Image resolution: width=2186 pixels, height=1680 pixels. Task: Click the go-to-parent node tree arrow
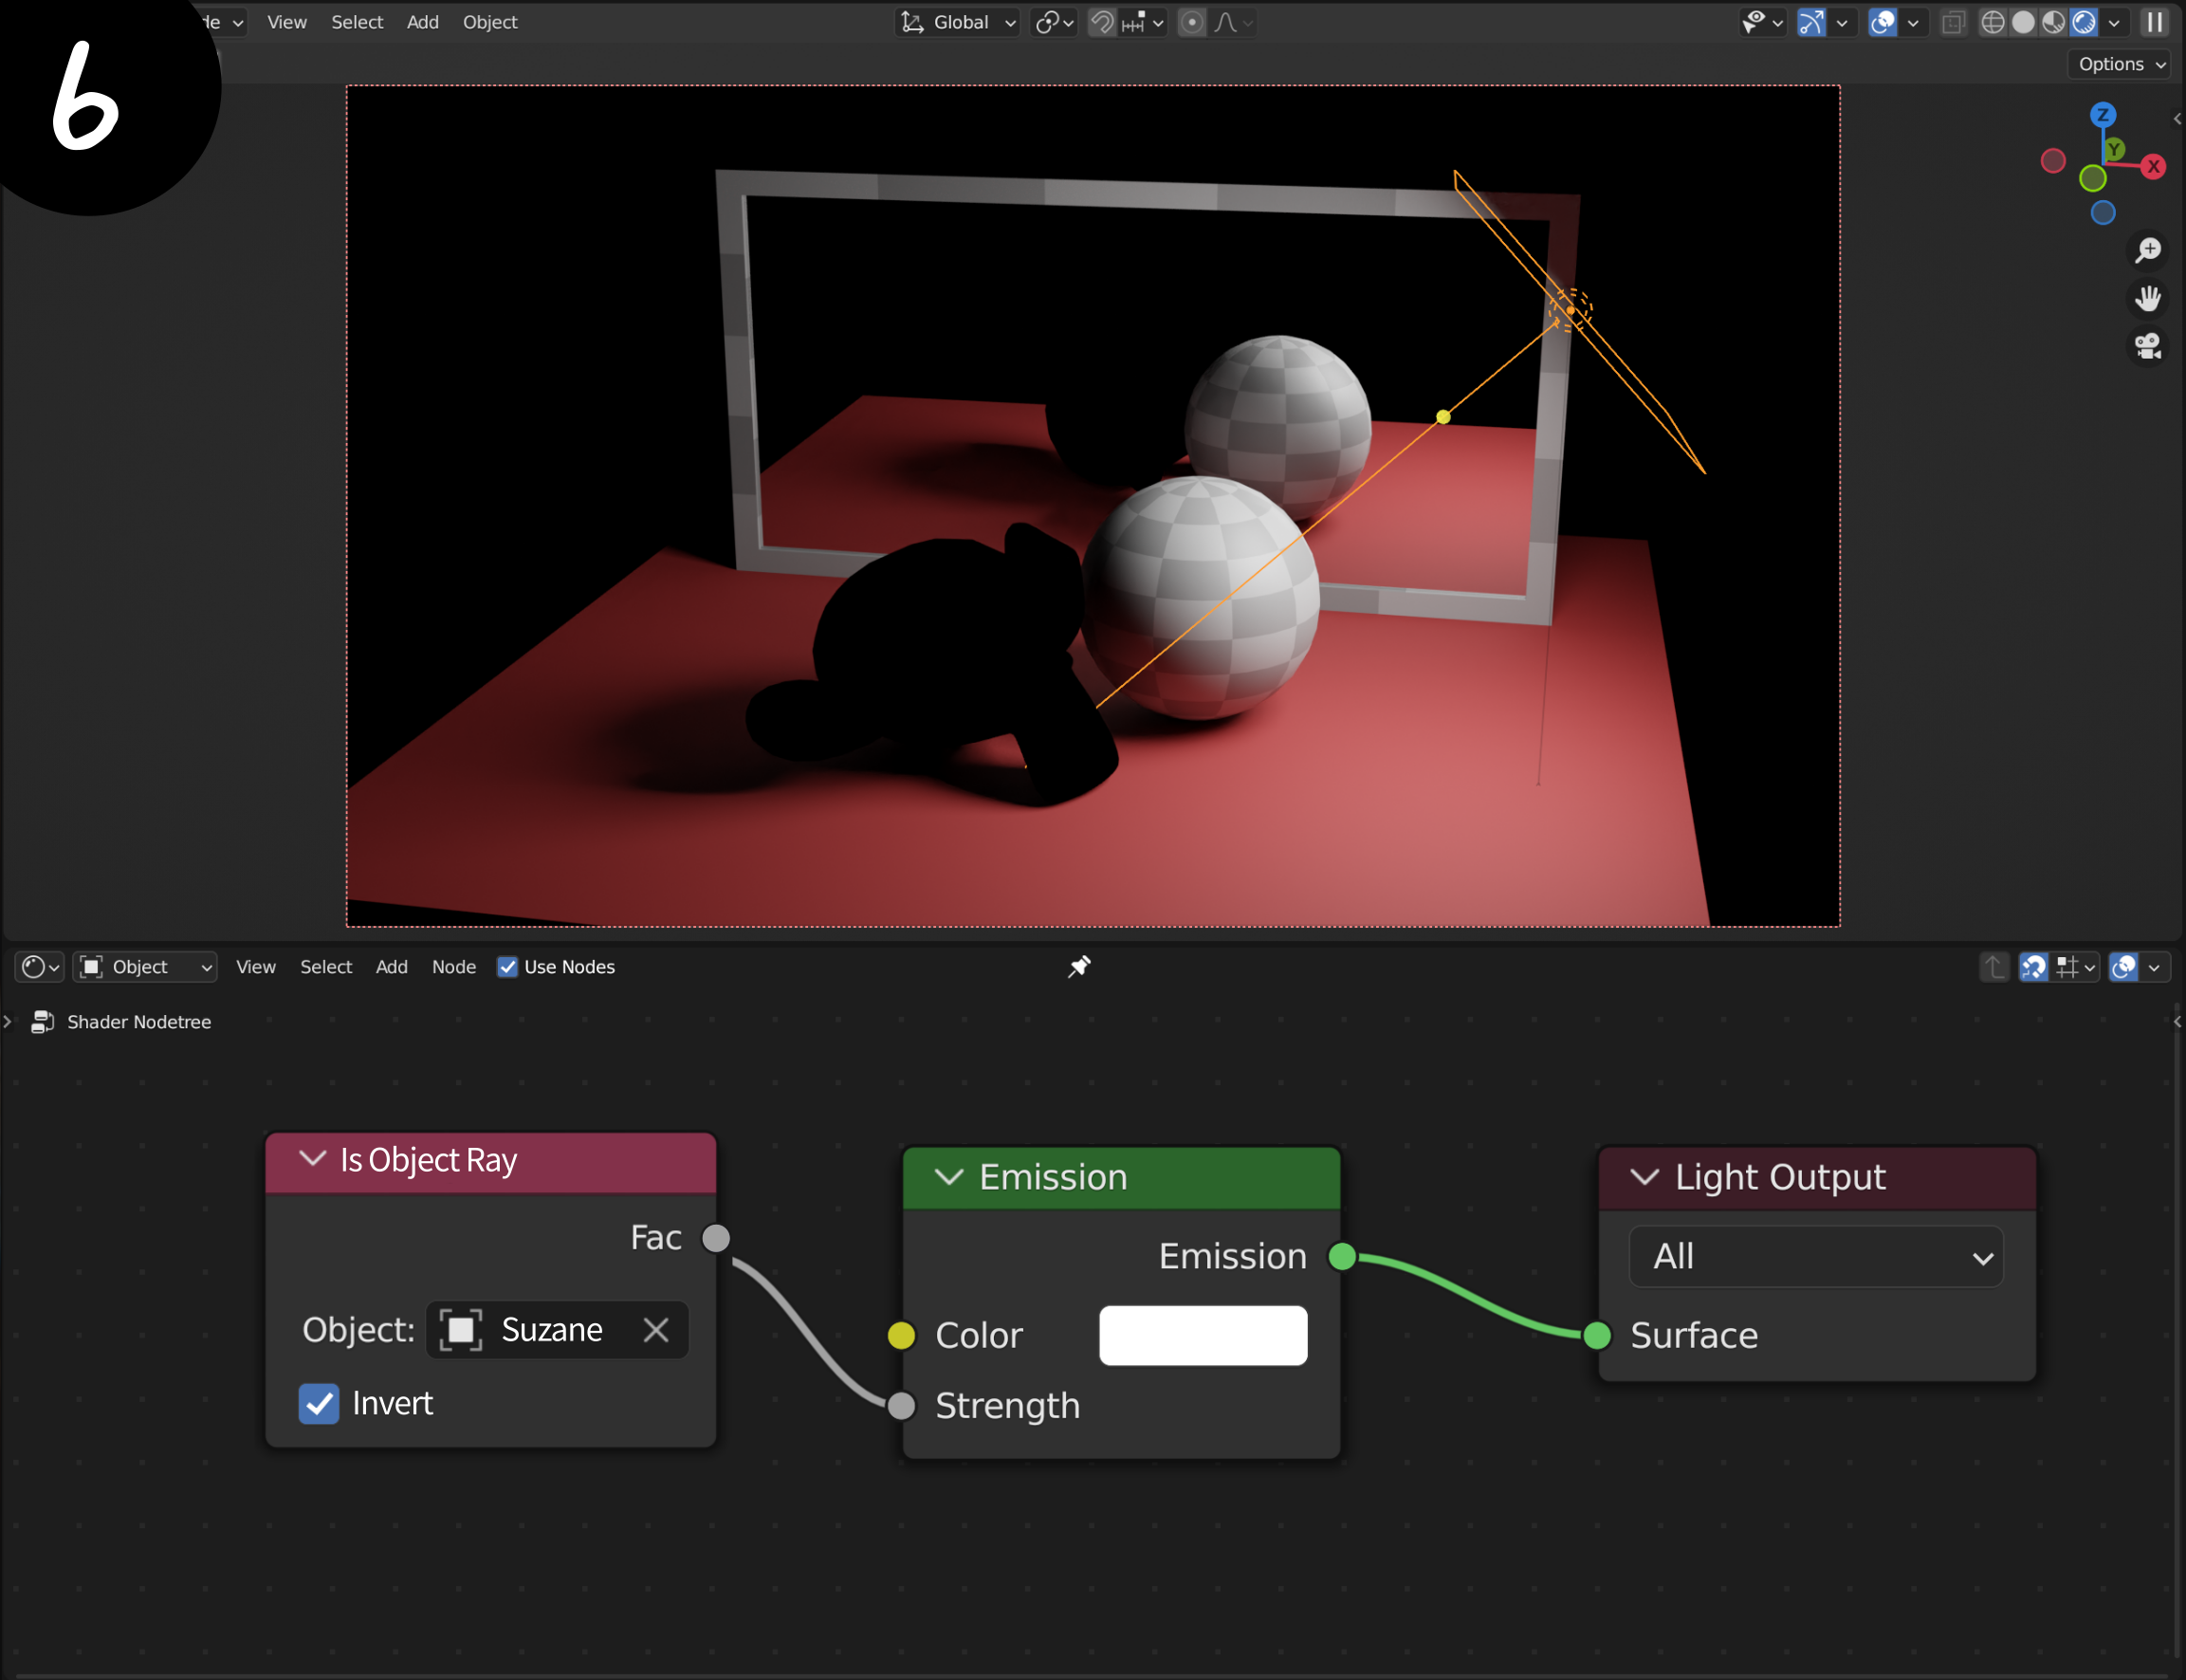coord(1994,967)
